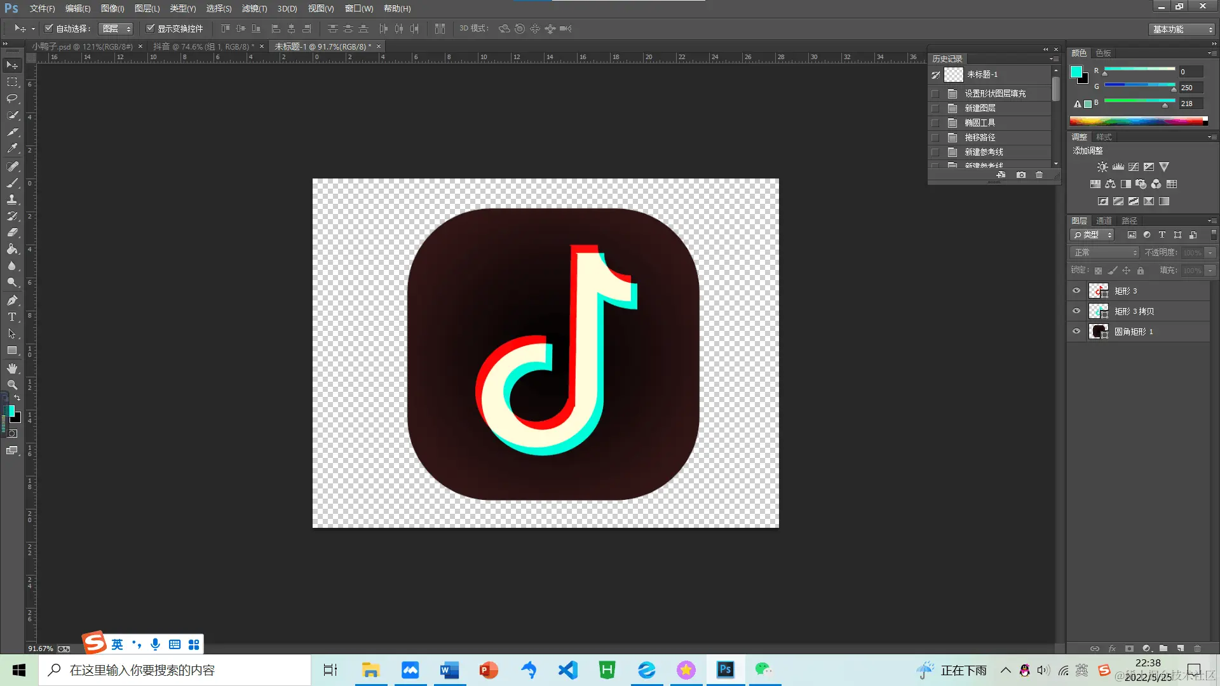Select the 拖移路径 history state
1220x686 pixels.
[x=980, y=137]
